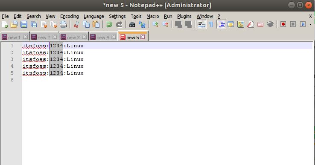Image resolution: width=315 pixels, height=165 pixels.
Task: Click itsfoss text on line 4
Action: coord(34,66)
